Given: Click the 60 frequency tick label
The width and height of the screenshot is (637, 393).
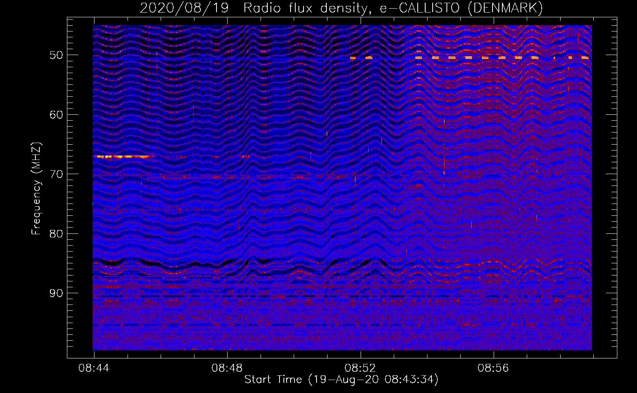Looking at the screenshot, I should point(56,115).
